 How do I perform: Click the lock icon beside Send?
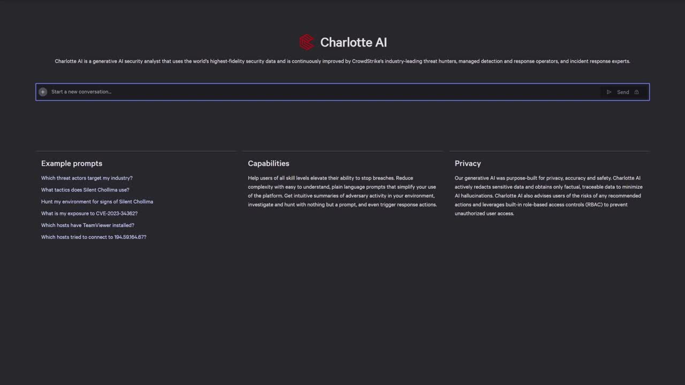pyautogui.click(x=636, y=92)
